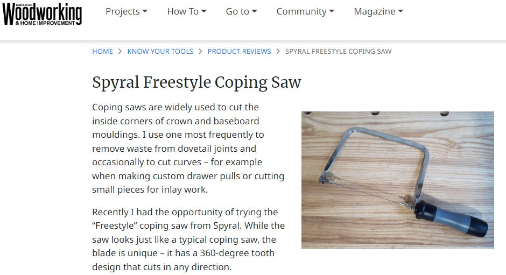Click the Canadian Woodworking logo
The height and width of the screenshot is (275, 506).
(x=42, y=14)
